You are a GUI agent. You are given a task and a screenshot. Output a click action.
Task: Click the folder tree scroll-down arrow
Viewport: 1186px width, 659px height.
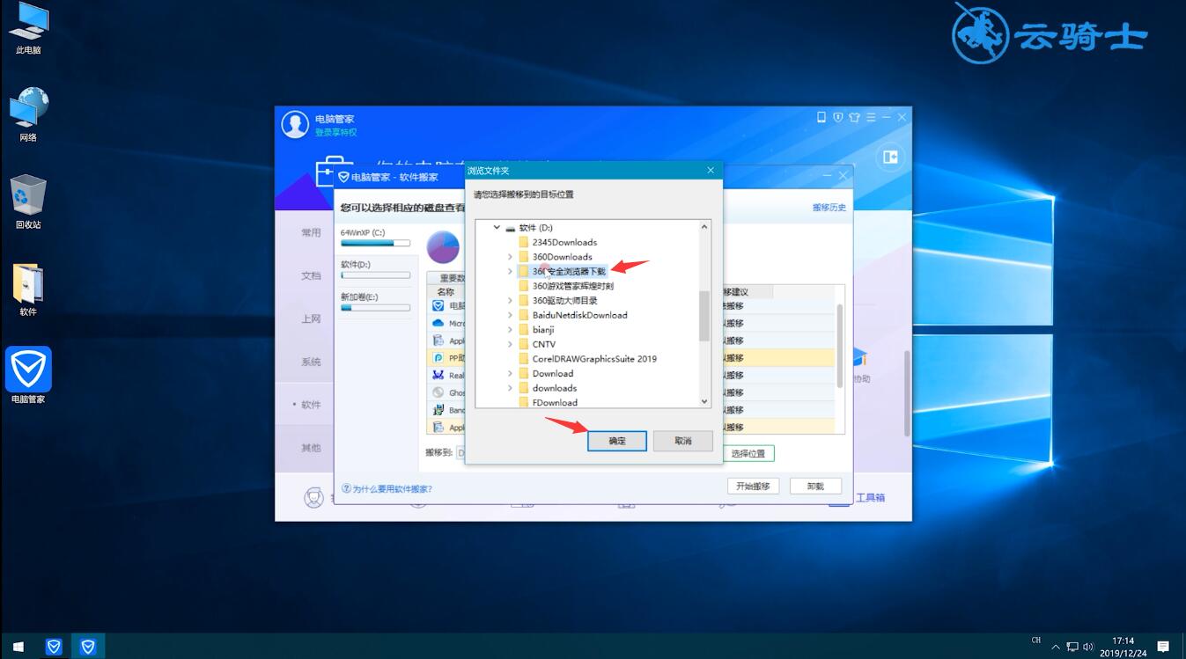pos(703,401)
